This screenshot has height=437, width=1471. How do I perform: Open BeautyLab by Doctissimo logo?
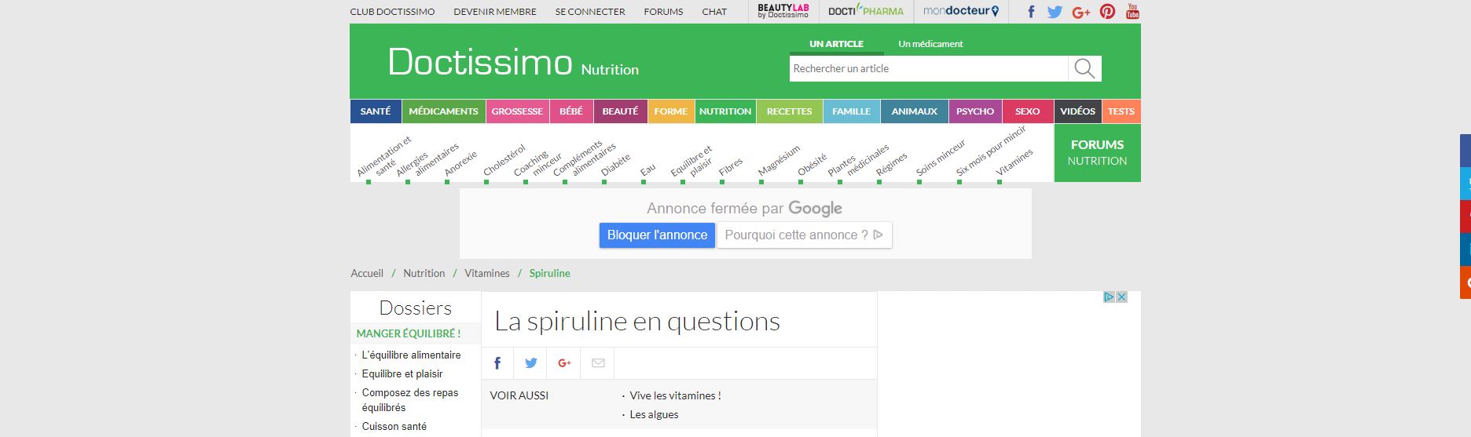coord(783,11)
